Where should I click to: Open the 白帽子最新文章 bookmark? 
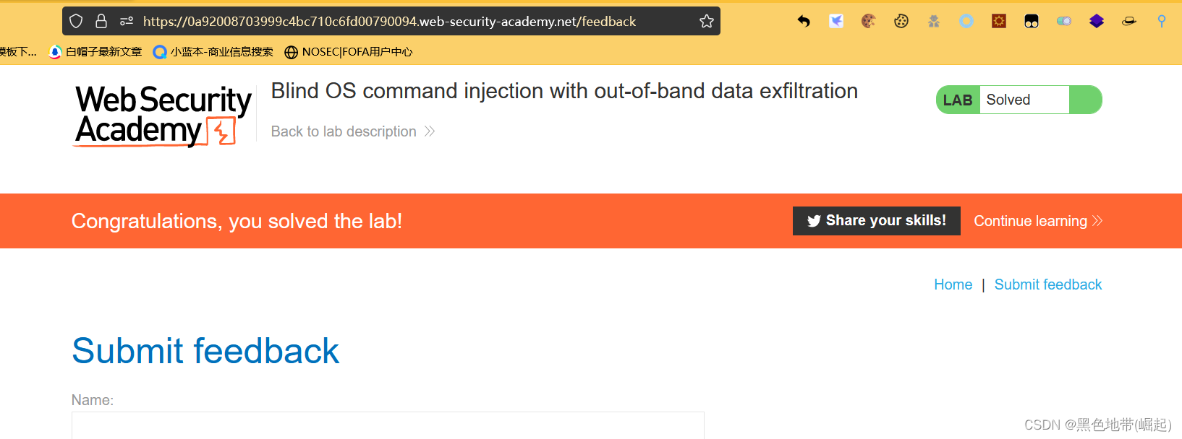pyautogui.click(x=95, y=52)
